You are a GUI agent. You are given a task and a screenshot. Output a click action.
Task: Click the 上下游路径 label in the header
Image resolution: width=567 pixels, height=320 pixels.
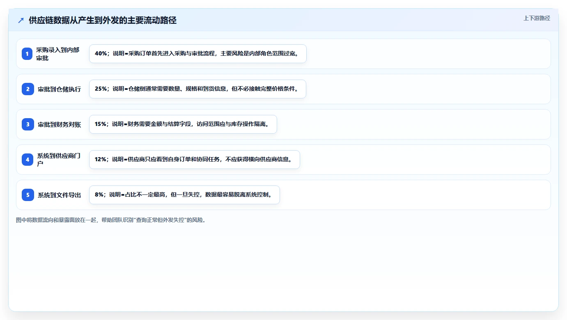[537, 18]
